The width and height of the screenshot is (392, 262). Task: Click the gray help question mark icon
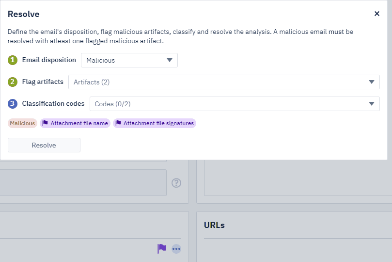176,183
